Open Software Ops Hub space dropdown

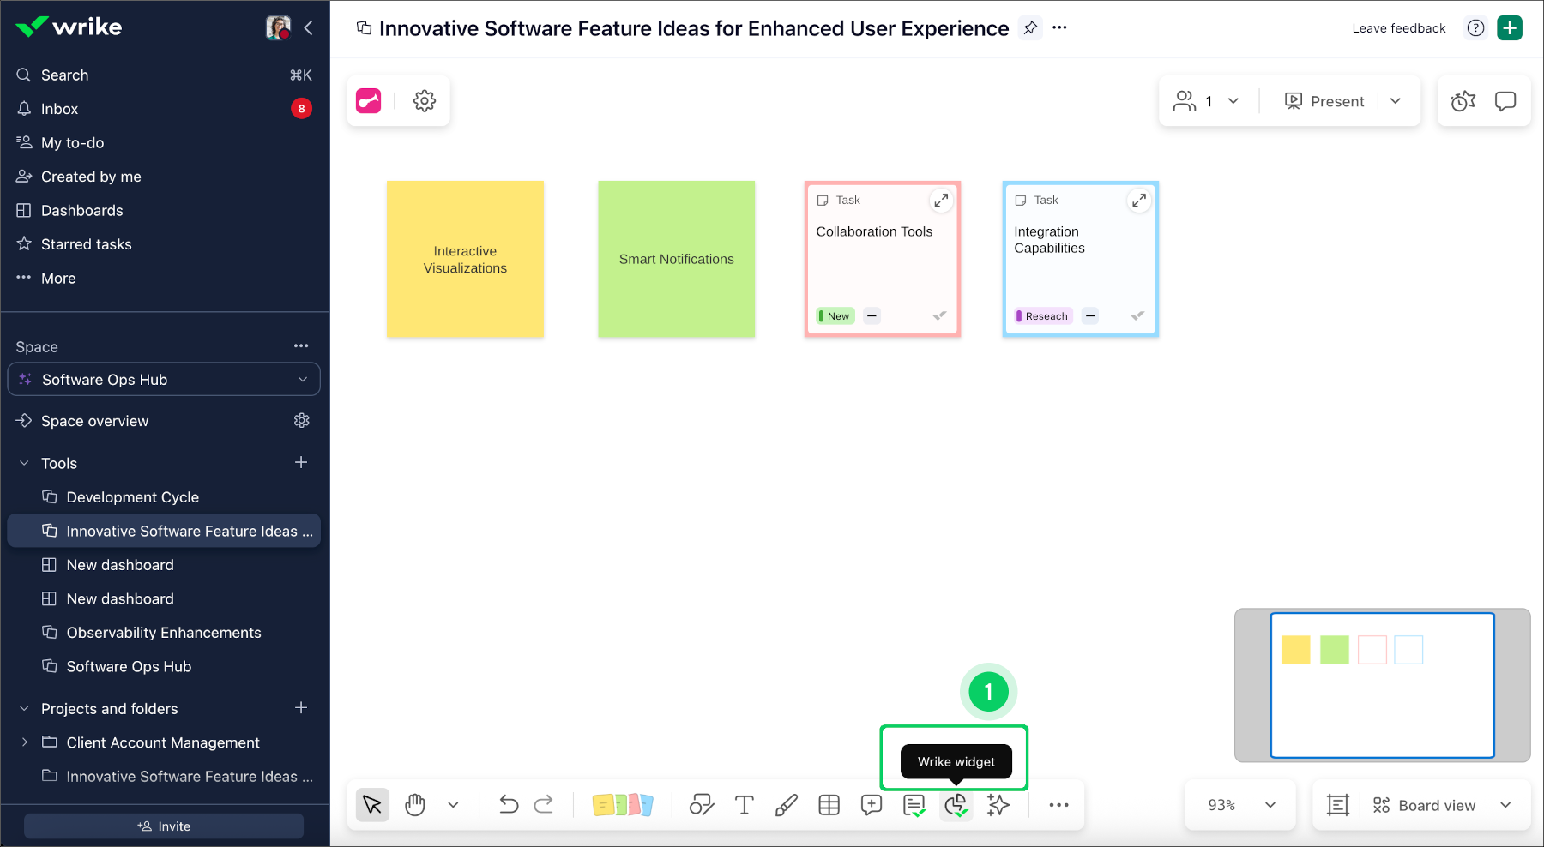(164, 380)
